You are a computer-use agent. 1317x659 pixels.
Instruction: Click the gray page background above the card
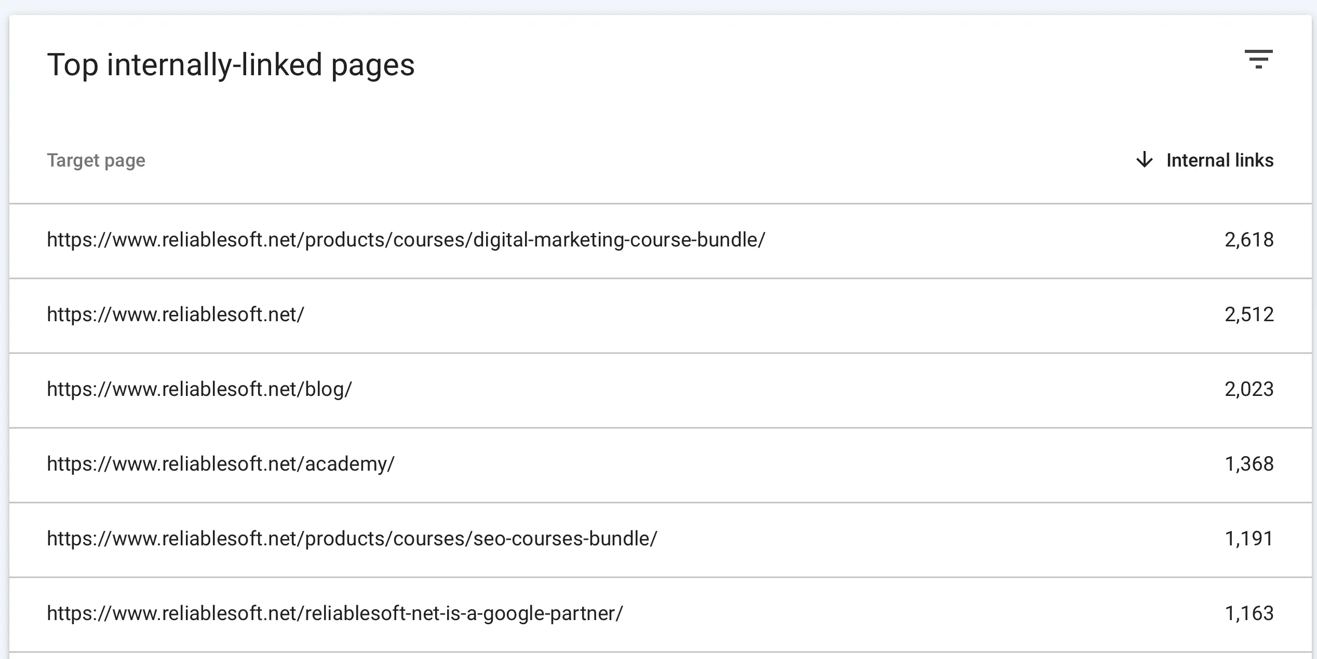pos(658,6)
